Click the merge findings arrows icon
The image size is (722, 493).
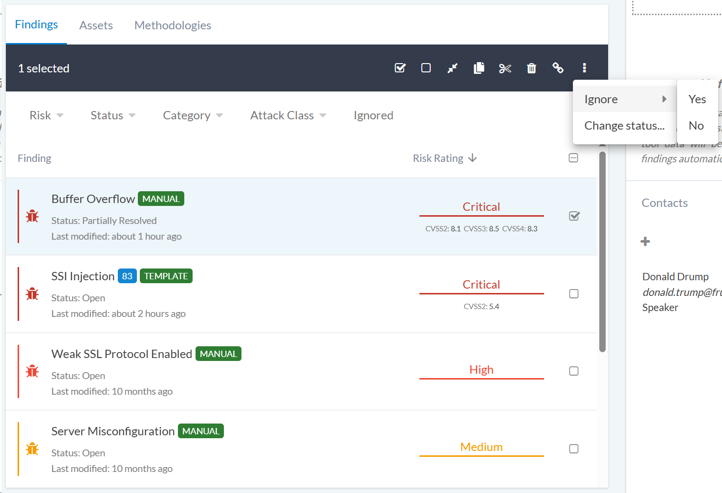point(452,68)
